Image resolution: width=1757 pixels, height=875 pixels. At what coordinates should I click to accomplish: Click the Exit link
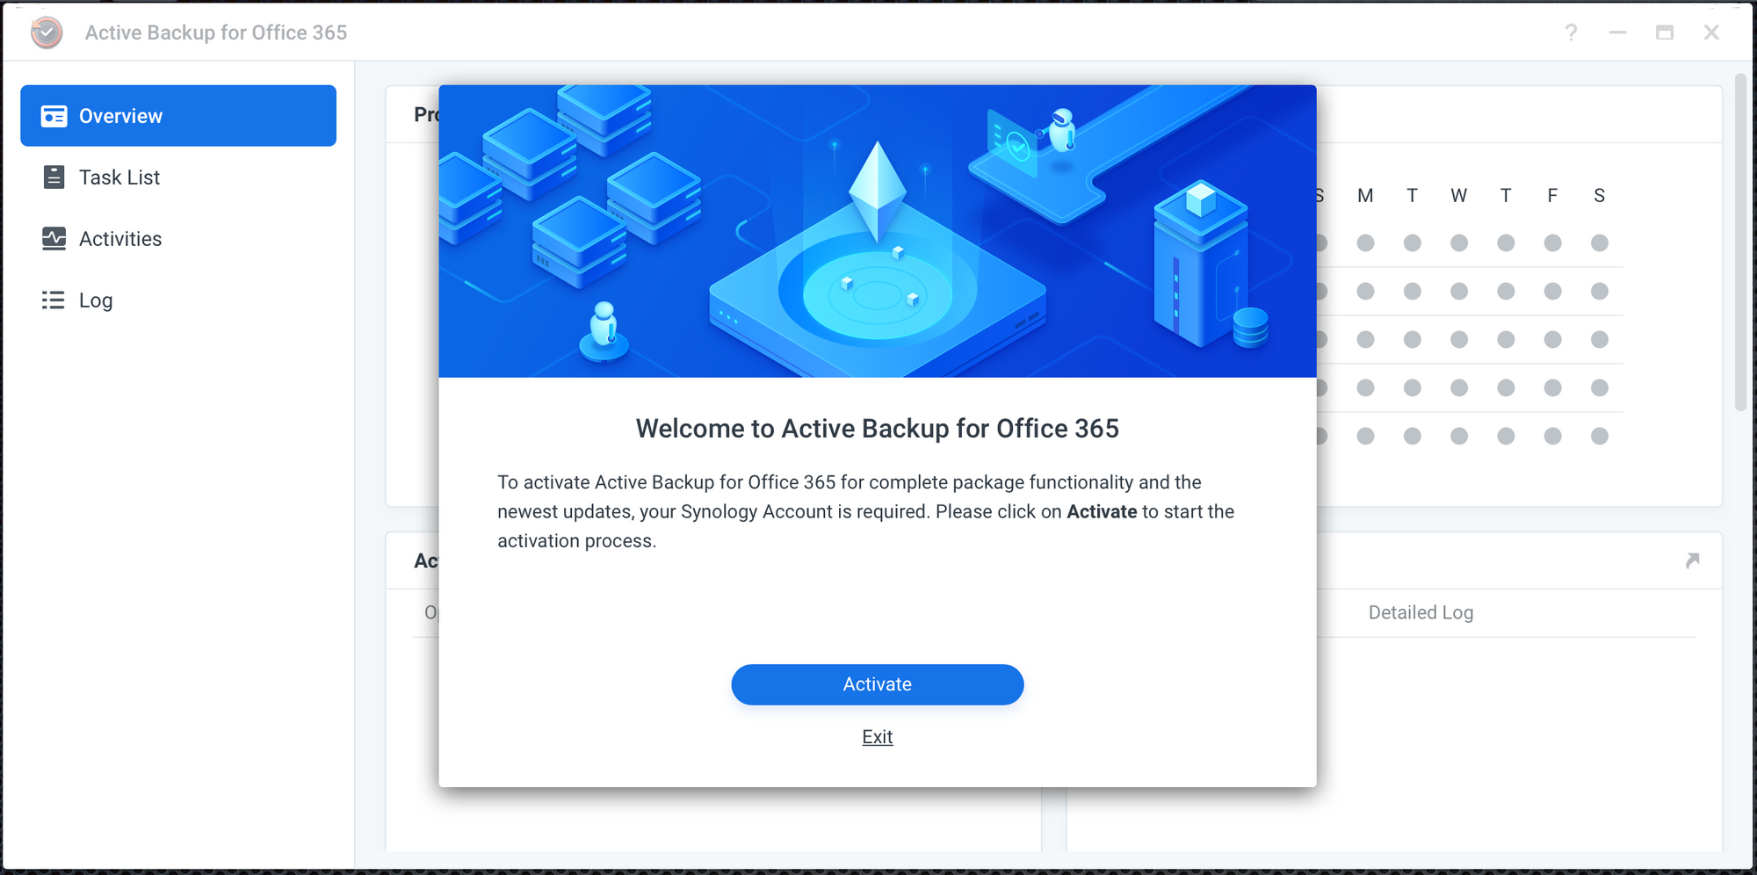tap(878, 737)
